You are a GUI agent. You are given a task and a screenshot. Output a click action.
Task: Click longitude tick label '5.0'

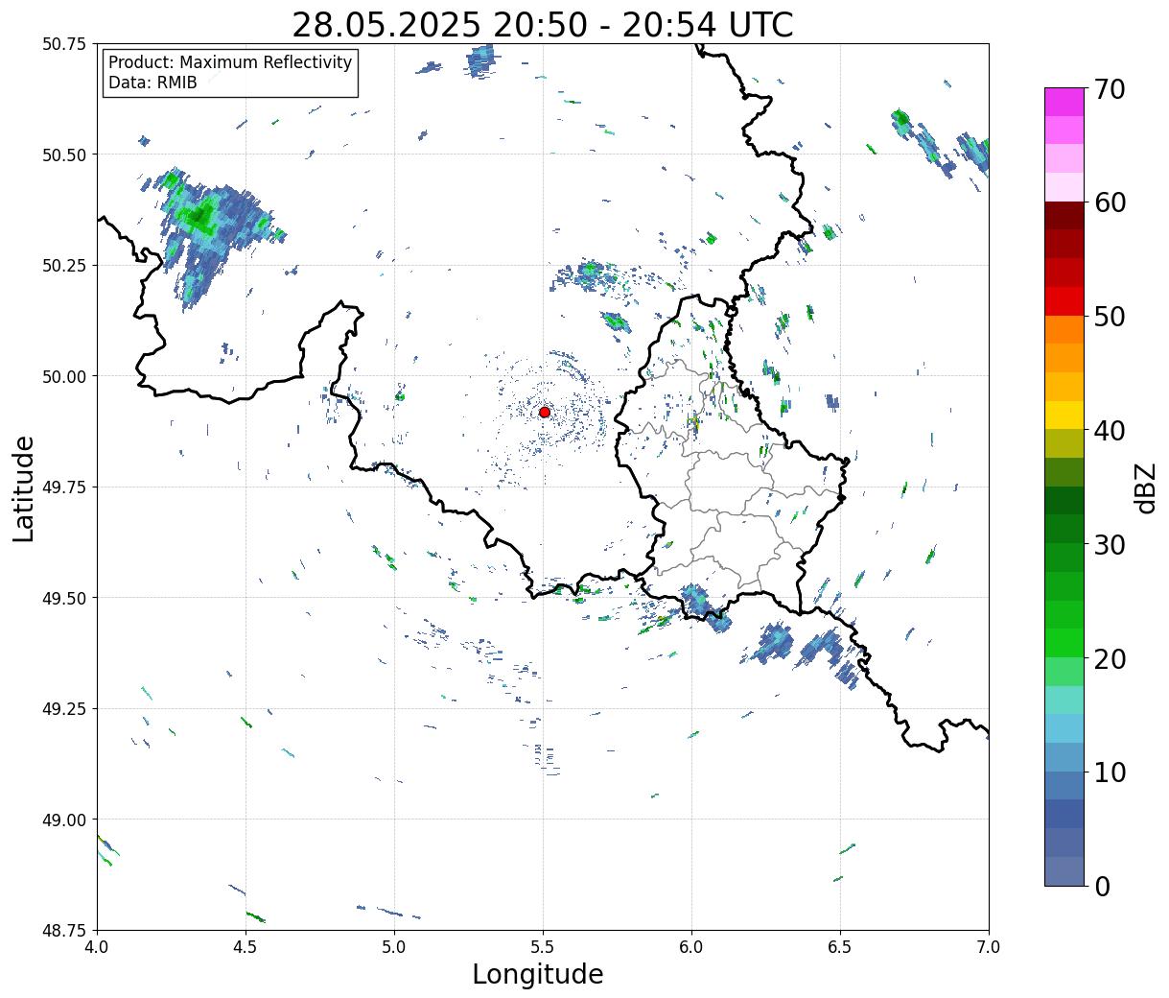click(x=394, y=947)
